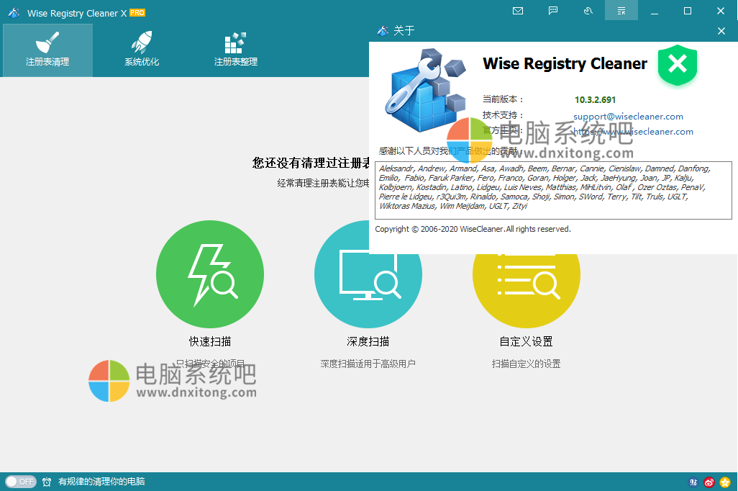Click the 快速扫描 label text
The image size is (738, 491).
(x=210, y=342)
